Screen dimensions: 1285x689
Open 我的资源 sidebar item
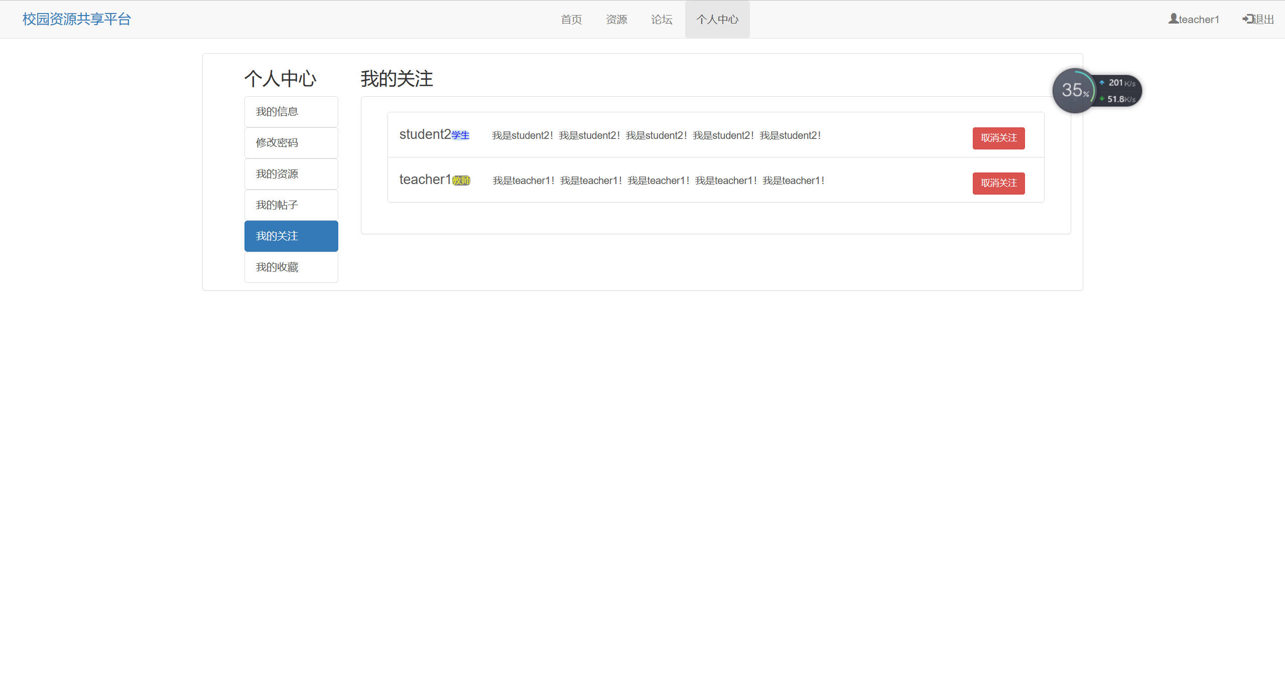pos(291,174)
